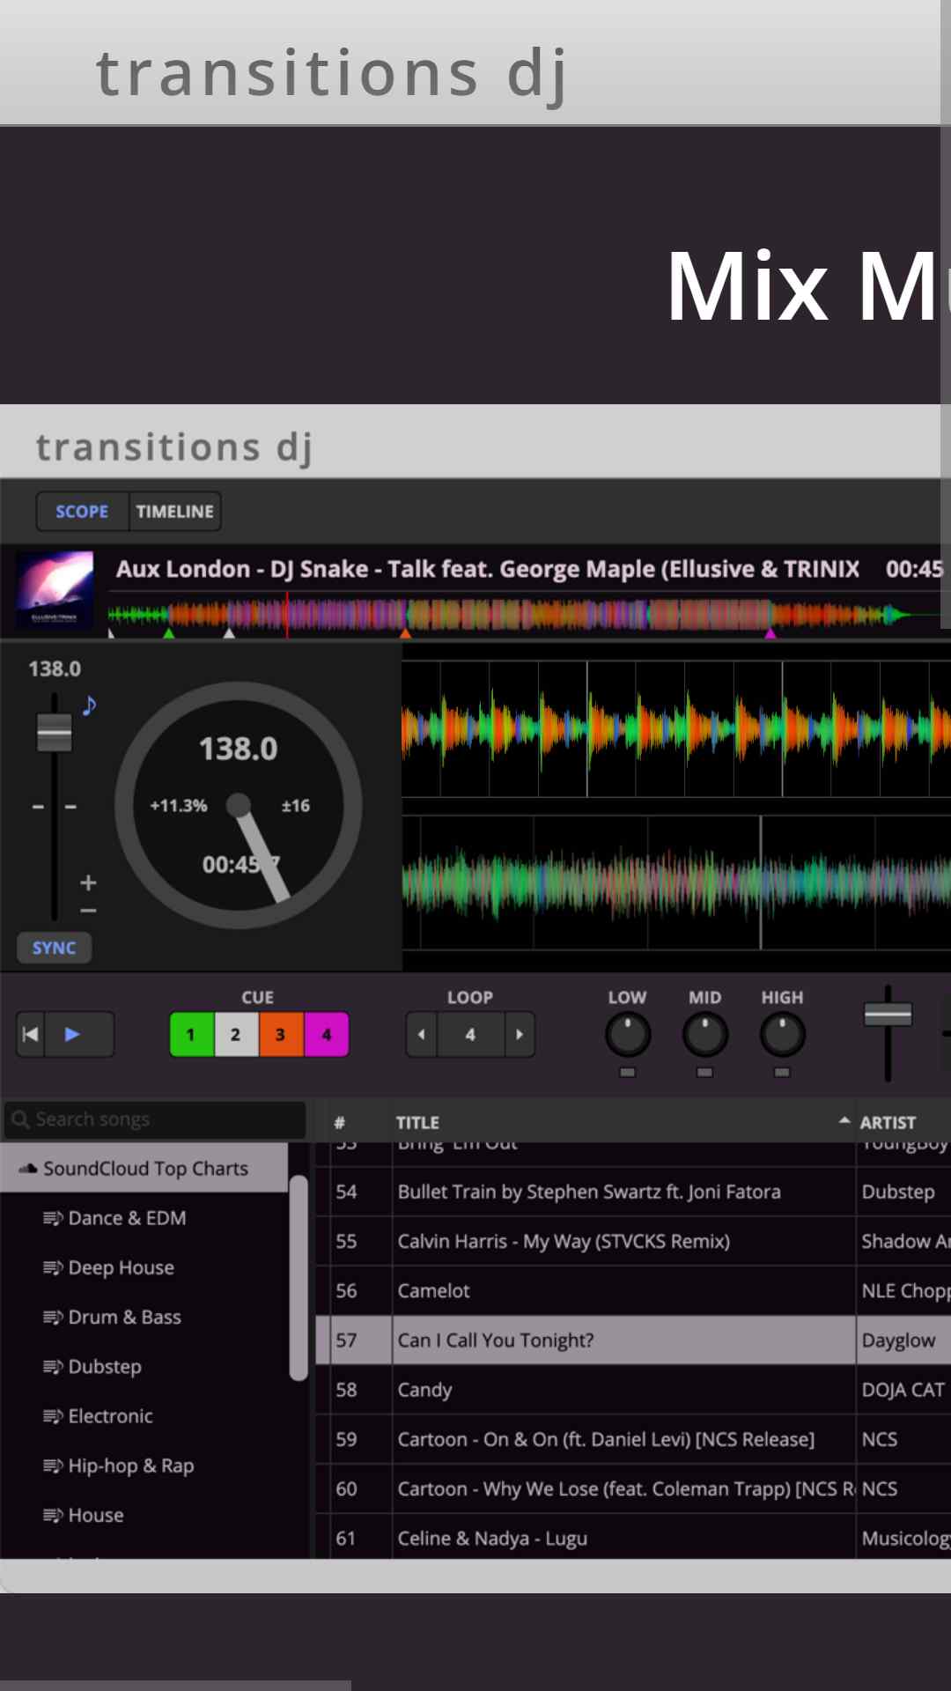Increase loop length with right arrow
This screenshot has width=951, height=1691.
click(520, 1034)
